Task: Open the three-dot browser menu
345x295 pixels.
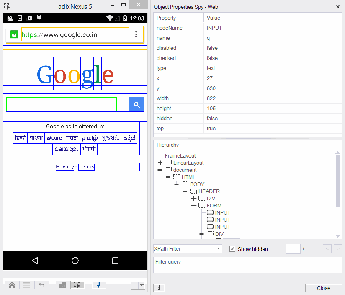Action: (x=136, y=34)
